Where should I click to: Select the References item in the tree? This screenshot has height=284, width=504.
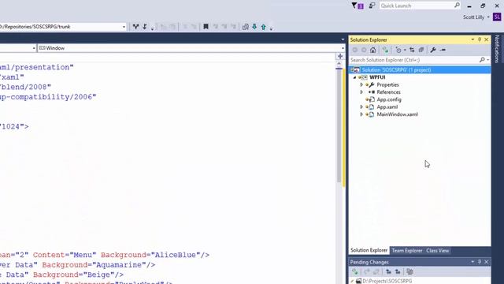388,92
